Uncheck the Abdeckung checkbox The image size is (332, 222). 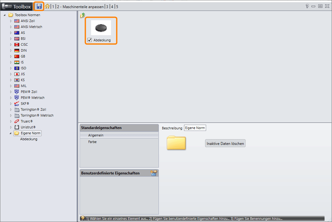[90, 39]
